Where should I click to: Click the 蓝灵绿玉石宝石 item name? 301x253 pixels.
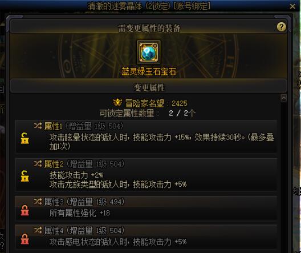(x=149, y=71)
